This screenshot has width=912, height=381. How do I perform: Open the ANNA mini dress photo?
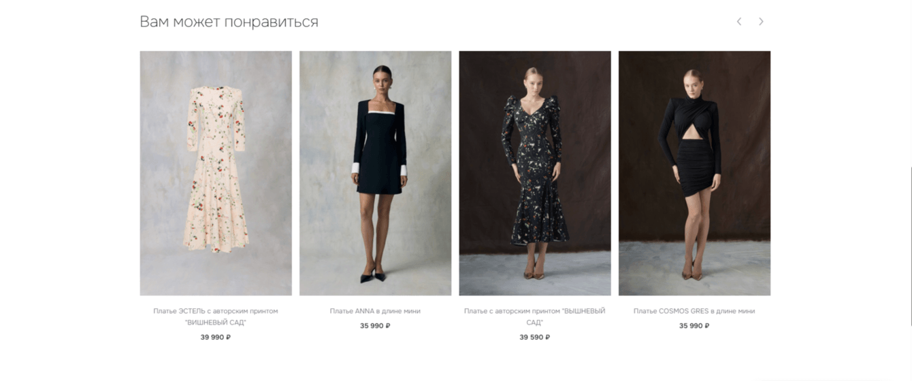point(375,173)
